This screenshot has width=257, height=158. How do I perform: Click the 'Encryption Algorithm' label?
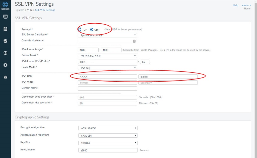pyautogui.click(x=32, y=128)
